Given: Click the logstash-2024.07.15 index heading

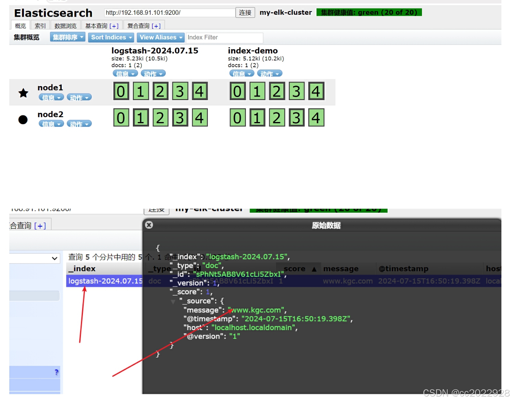Looking at the screenshot, I should [155, 51].
